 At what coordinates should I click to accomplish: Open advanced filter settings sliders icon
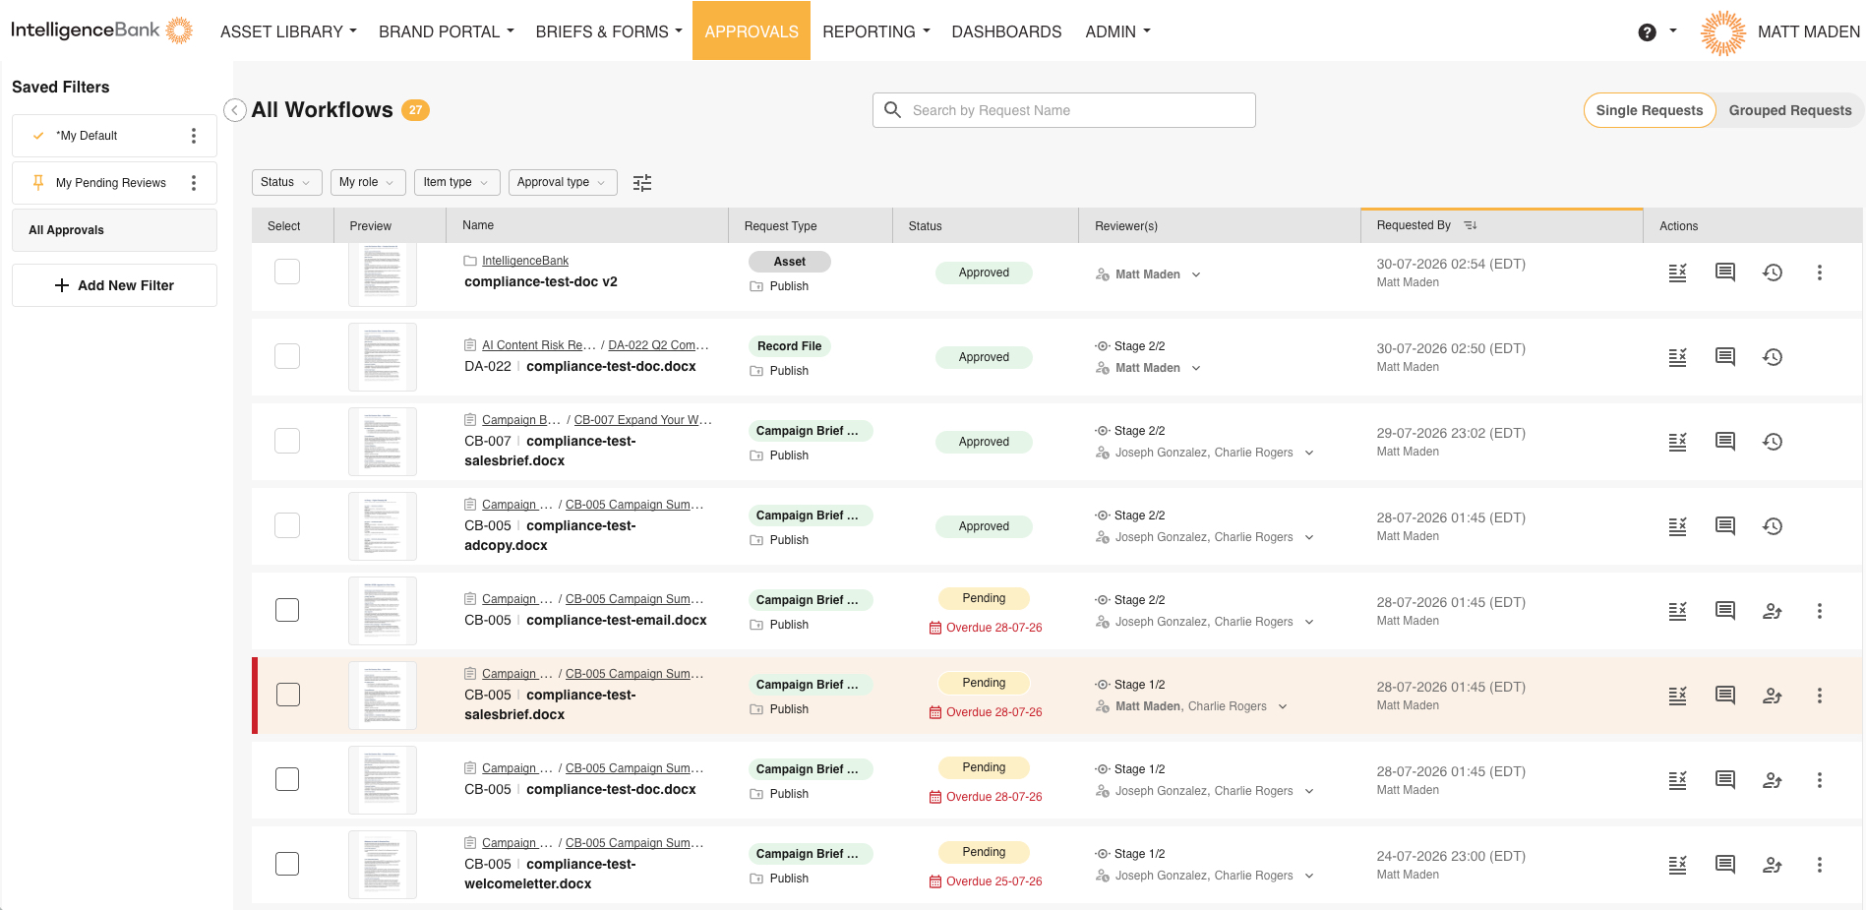point(642,183)
